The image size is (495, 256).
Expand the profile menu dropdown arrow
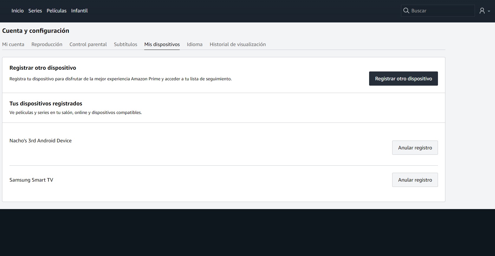click(x=489, y=11)
